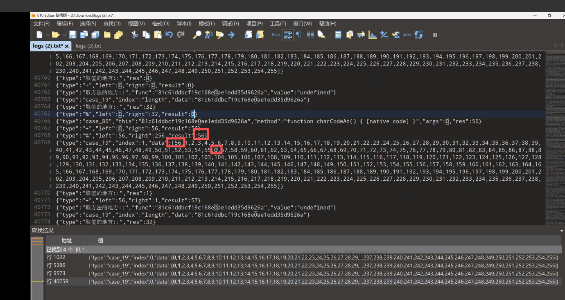This screenshot has width=565, height=300.
Task: Click the pause icon in toolbar
Action: point(435,35)
